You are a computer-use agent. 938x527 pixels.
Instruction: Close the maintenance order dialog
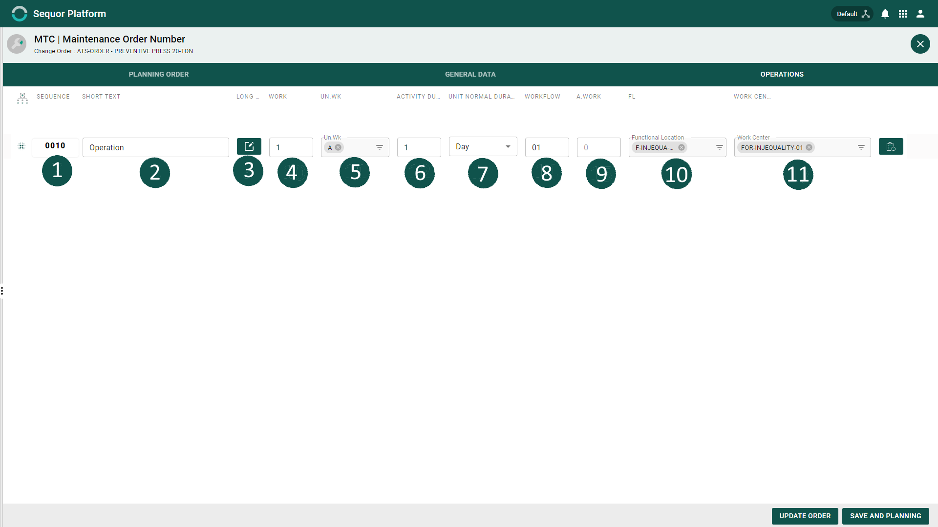click(x=920, y=44)
